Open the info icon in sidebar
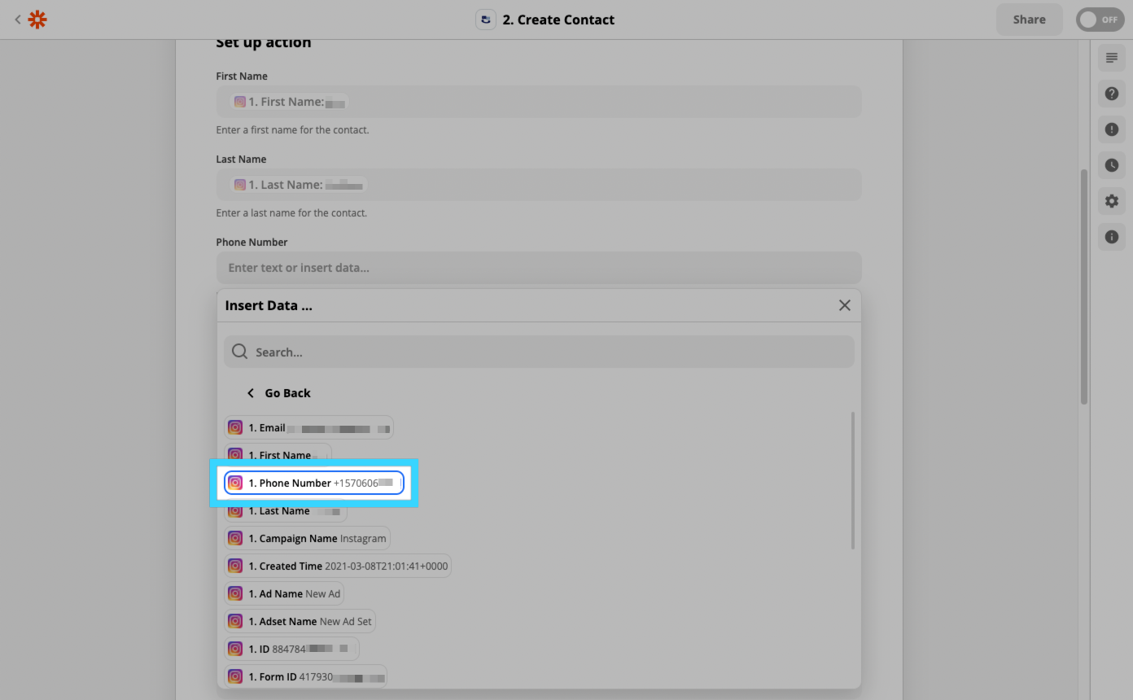1133x700 pixels. point(1112,237)
